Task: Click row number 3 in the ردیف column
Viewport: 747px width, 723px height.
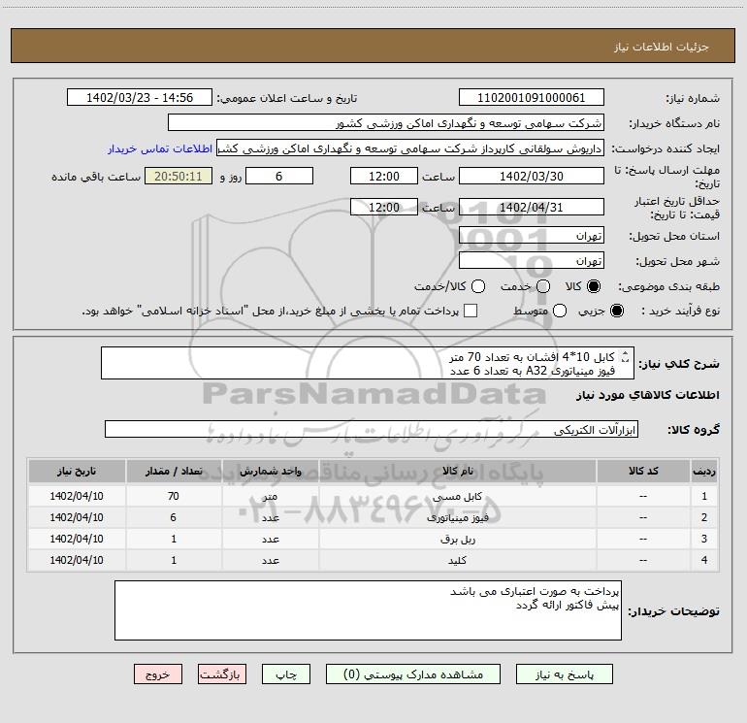Action: (704, 539)
